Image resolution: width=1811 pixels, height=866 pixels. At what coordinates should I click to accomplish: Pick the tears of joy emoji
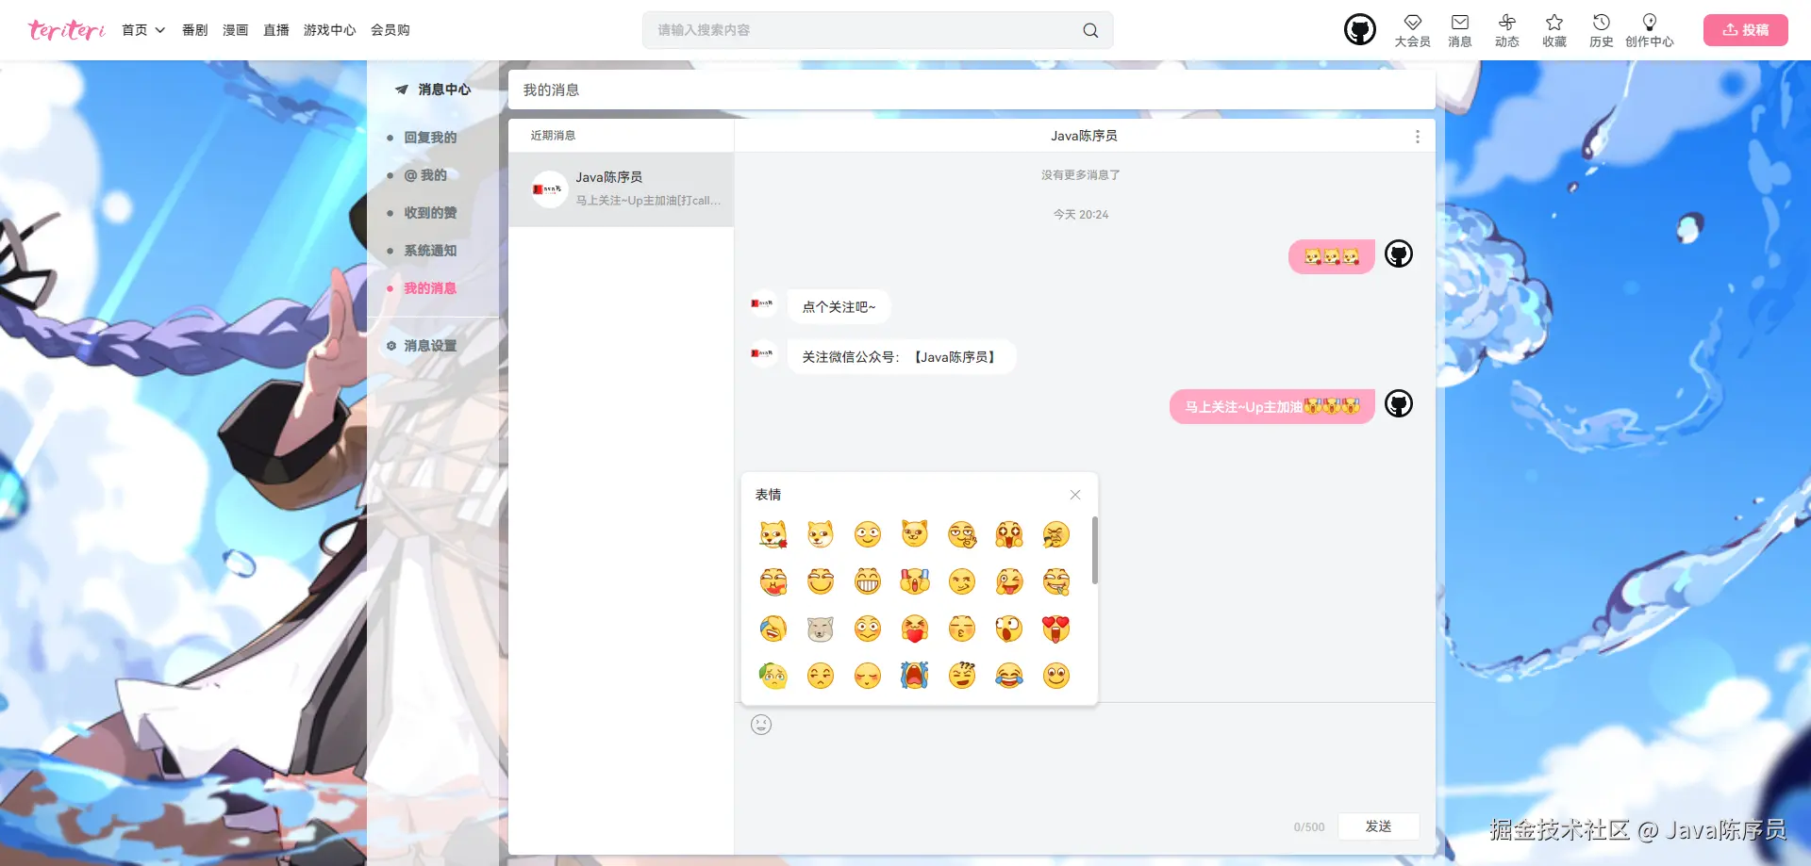[1009, 676]
